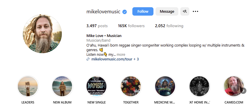Follow the mikelovemusic account

pos(143,12)
